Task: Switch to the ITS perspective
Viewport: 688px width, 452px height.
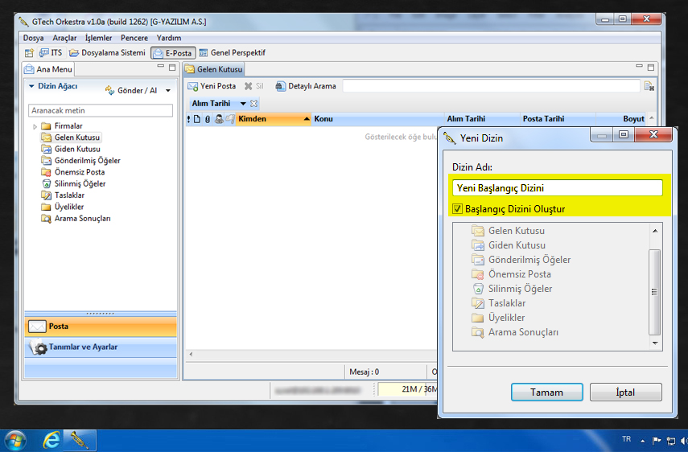Action: (51, 53)
